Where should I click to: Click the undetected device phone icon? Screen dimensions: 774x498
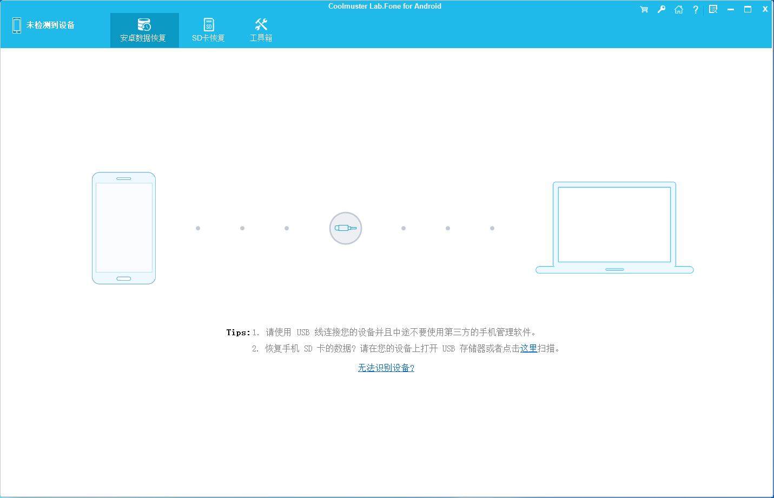17,25
